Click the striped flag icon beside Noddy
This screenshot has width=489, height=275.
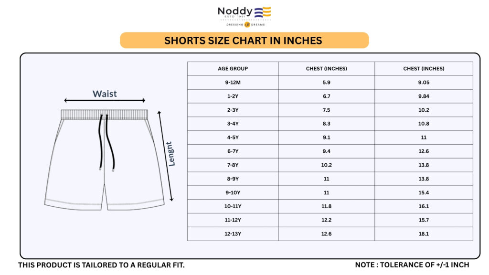pyautogui.click(x=263, y=12)
